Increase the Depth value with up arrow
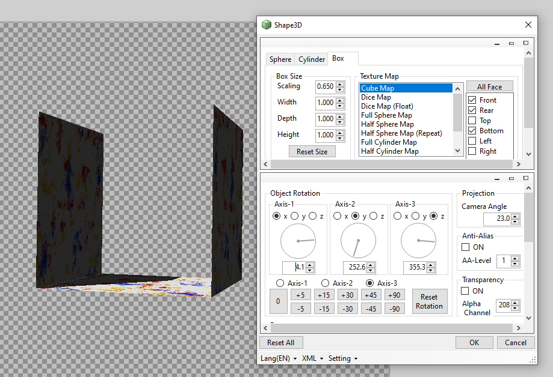 pos(340,116)
